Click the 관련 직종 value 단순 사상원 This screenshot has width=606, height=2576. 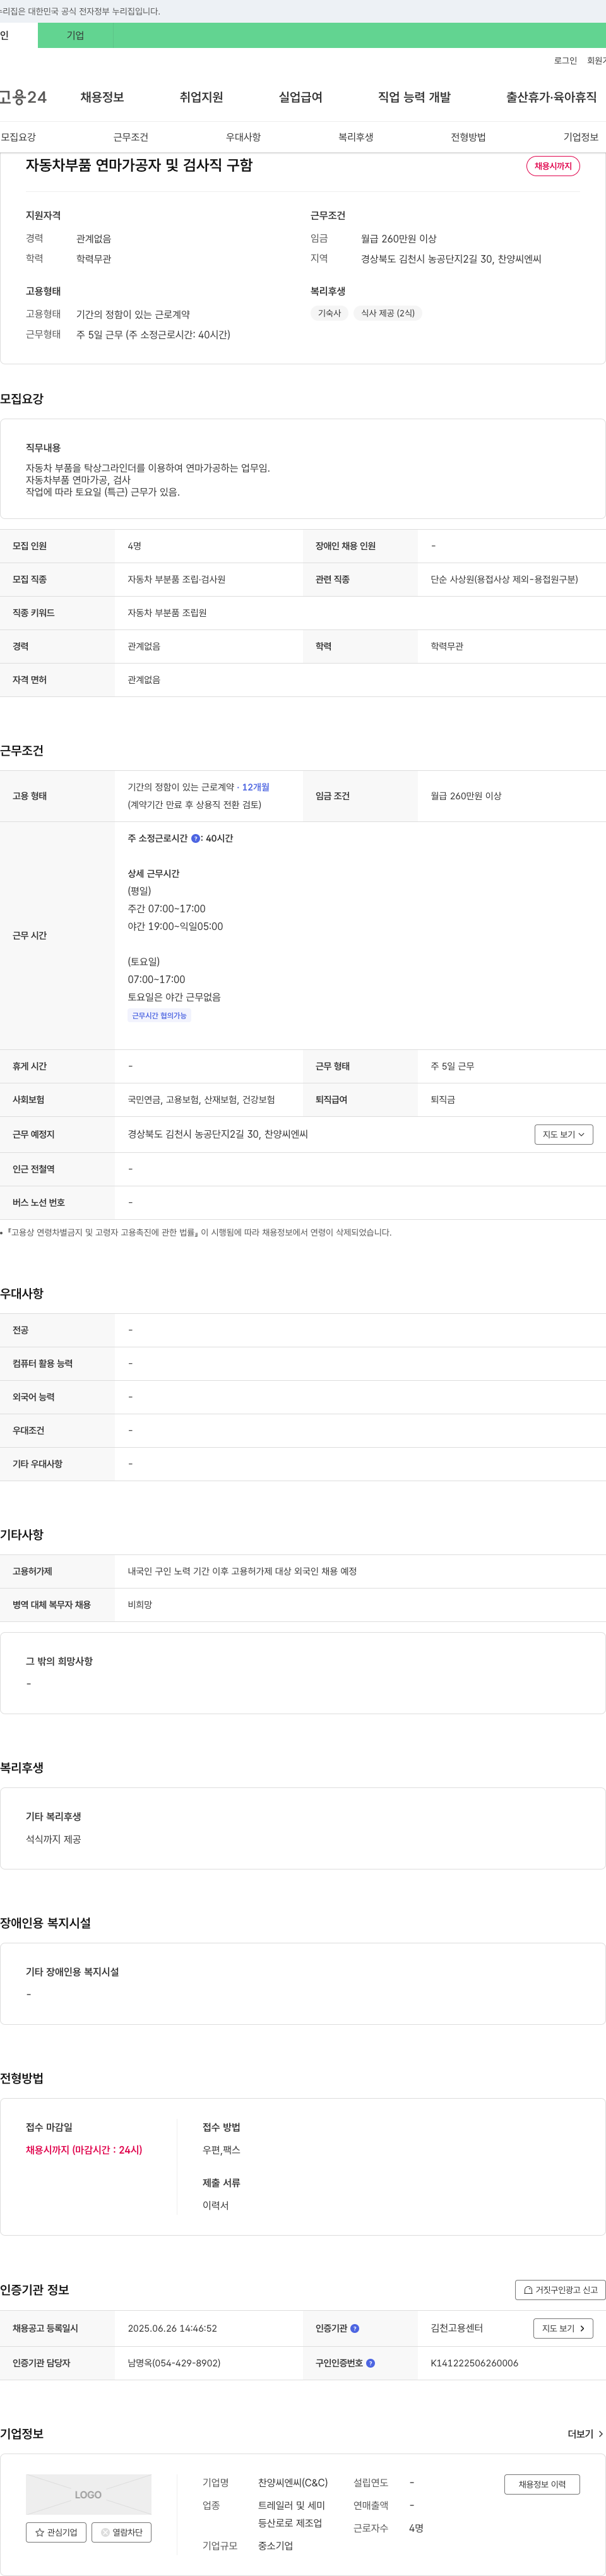click(504, 579)
